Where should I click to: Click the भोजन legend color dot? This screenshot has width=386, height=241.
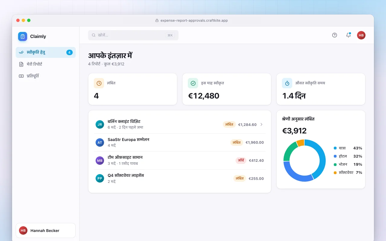335,164
